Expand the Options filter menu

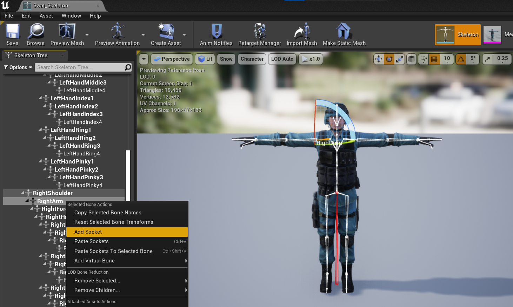click(x=18, y=67)
